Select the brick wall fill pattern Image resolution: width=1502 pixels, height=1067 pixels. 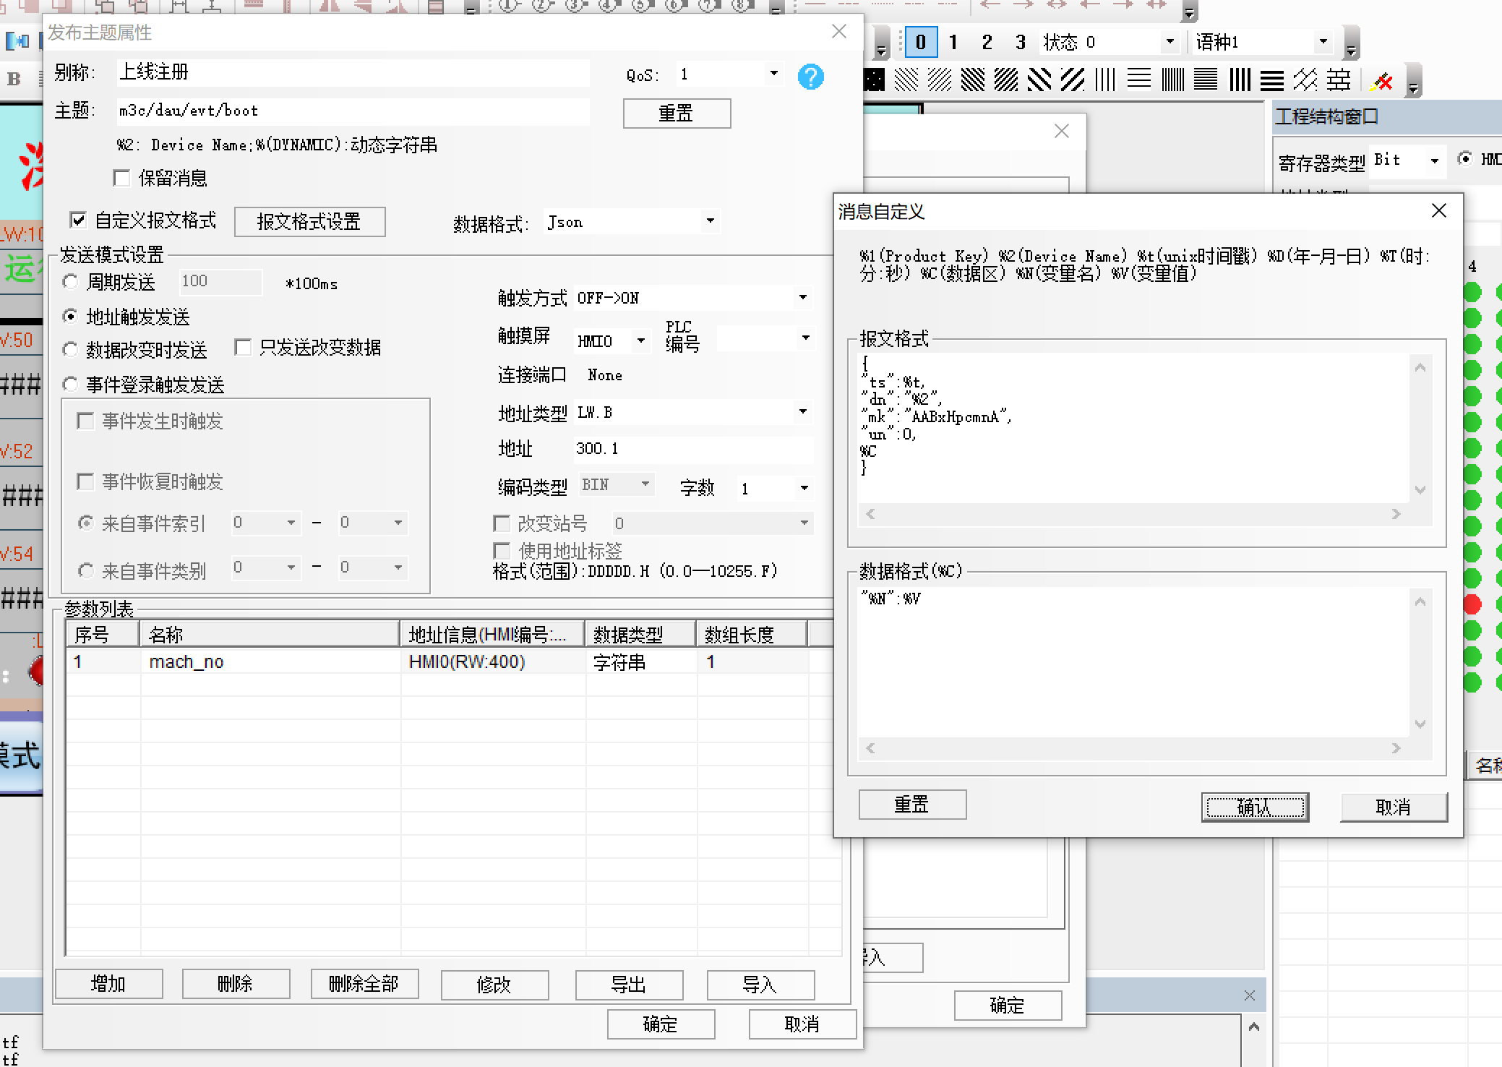pos(1339,80)
